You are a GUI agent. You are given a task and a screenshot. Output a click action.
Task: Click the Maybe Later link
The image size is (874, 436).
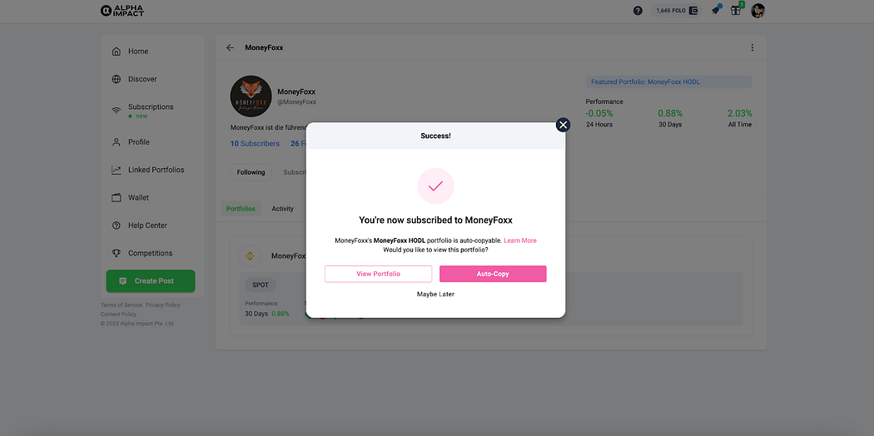(x=435, y=294)
